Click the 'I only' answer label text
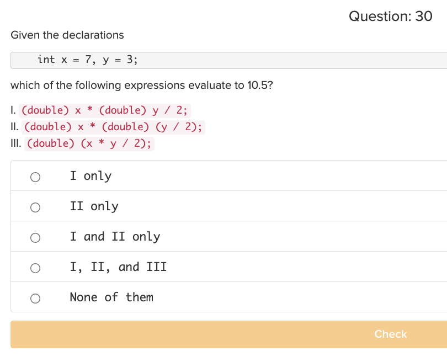Viewport: 447px width, 362px height. pos(91,176)
